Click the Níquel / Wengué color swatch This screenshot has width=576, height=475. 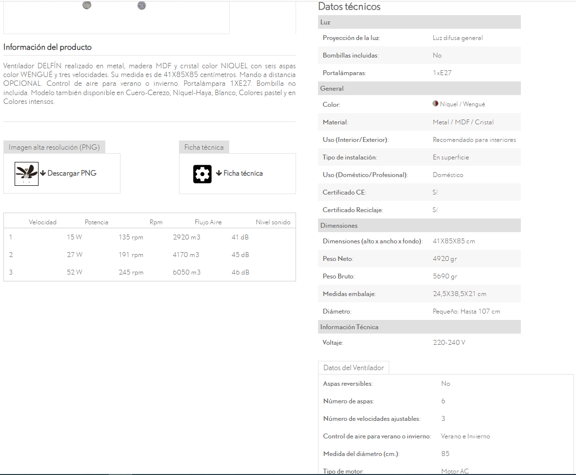click(x=436, y=104)
